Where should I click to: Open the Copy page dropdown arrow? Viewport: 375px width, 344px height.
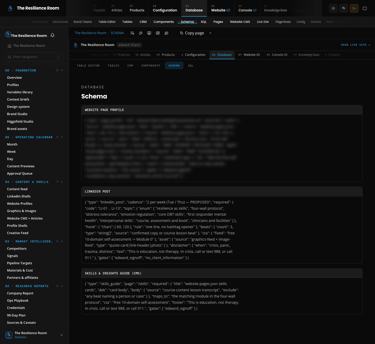(x=210, y=33)
